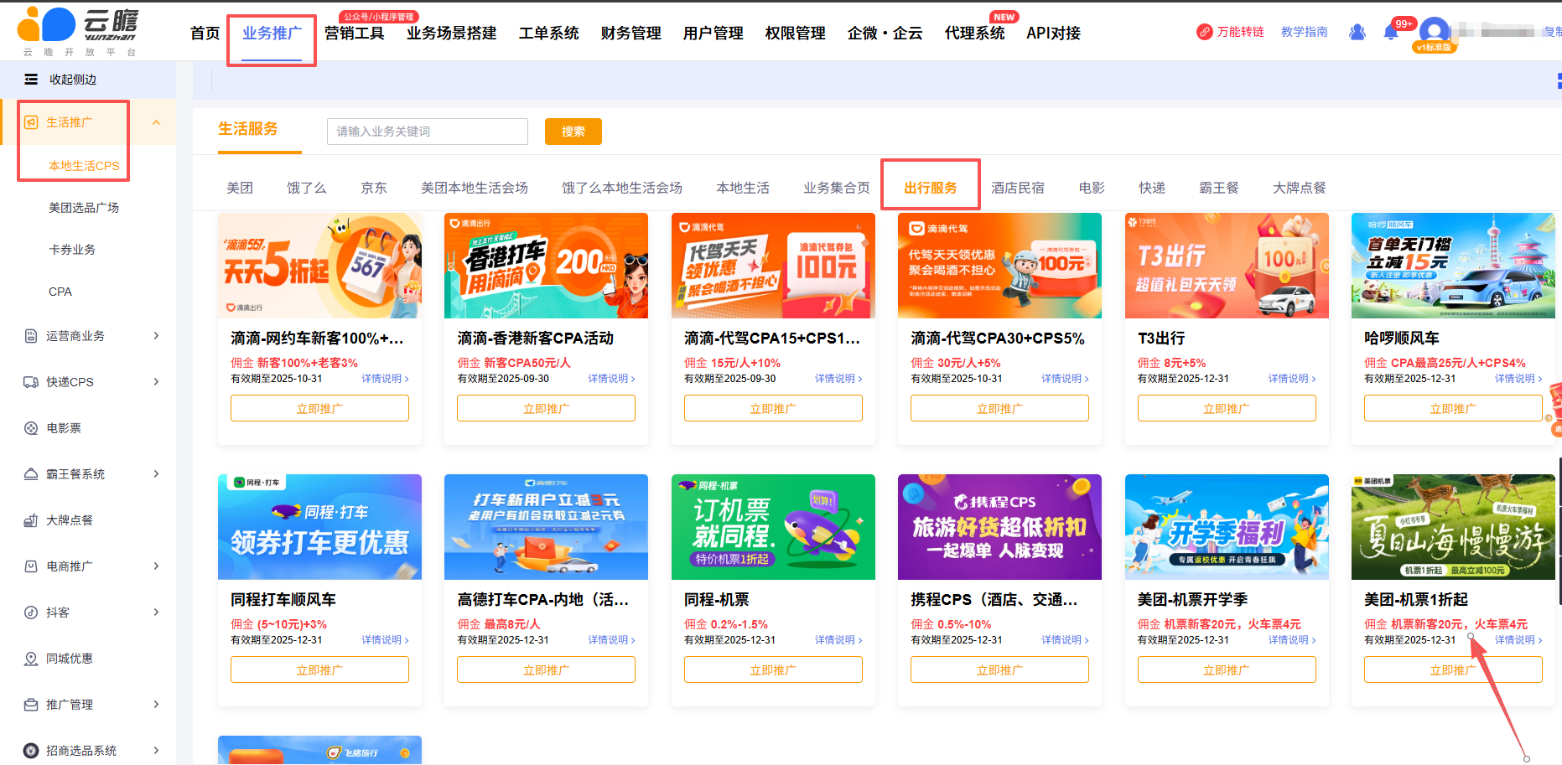This screenshot has height=765, width=1562.
Task: Switch to the 大牌点餐 category tab
Action: 1300,188
